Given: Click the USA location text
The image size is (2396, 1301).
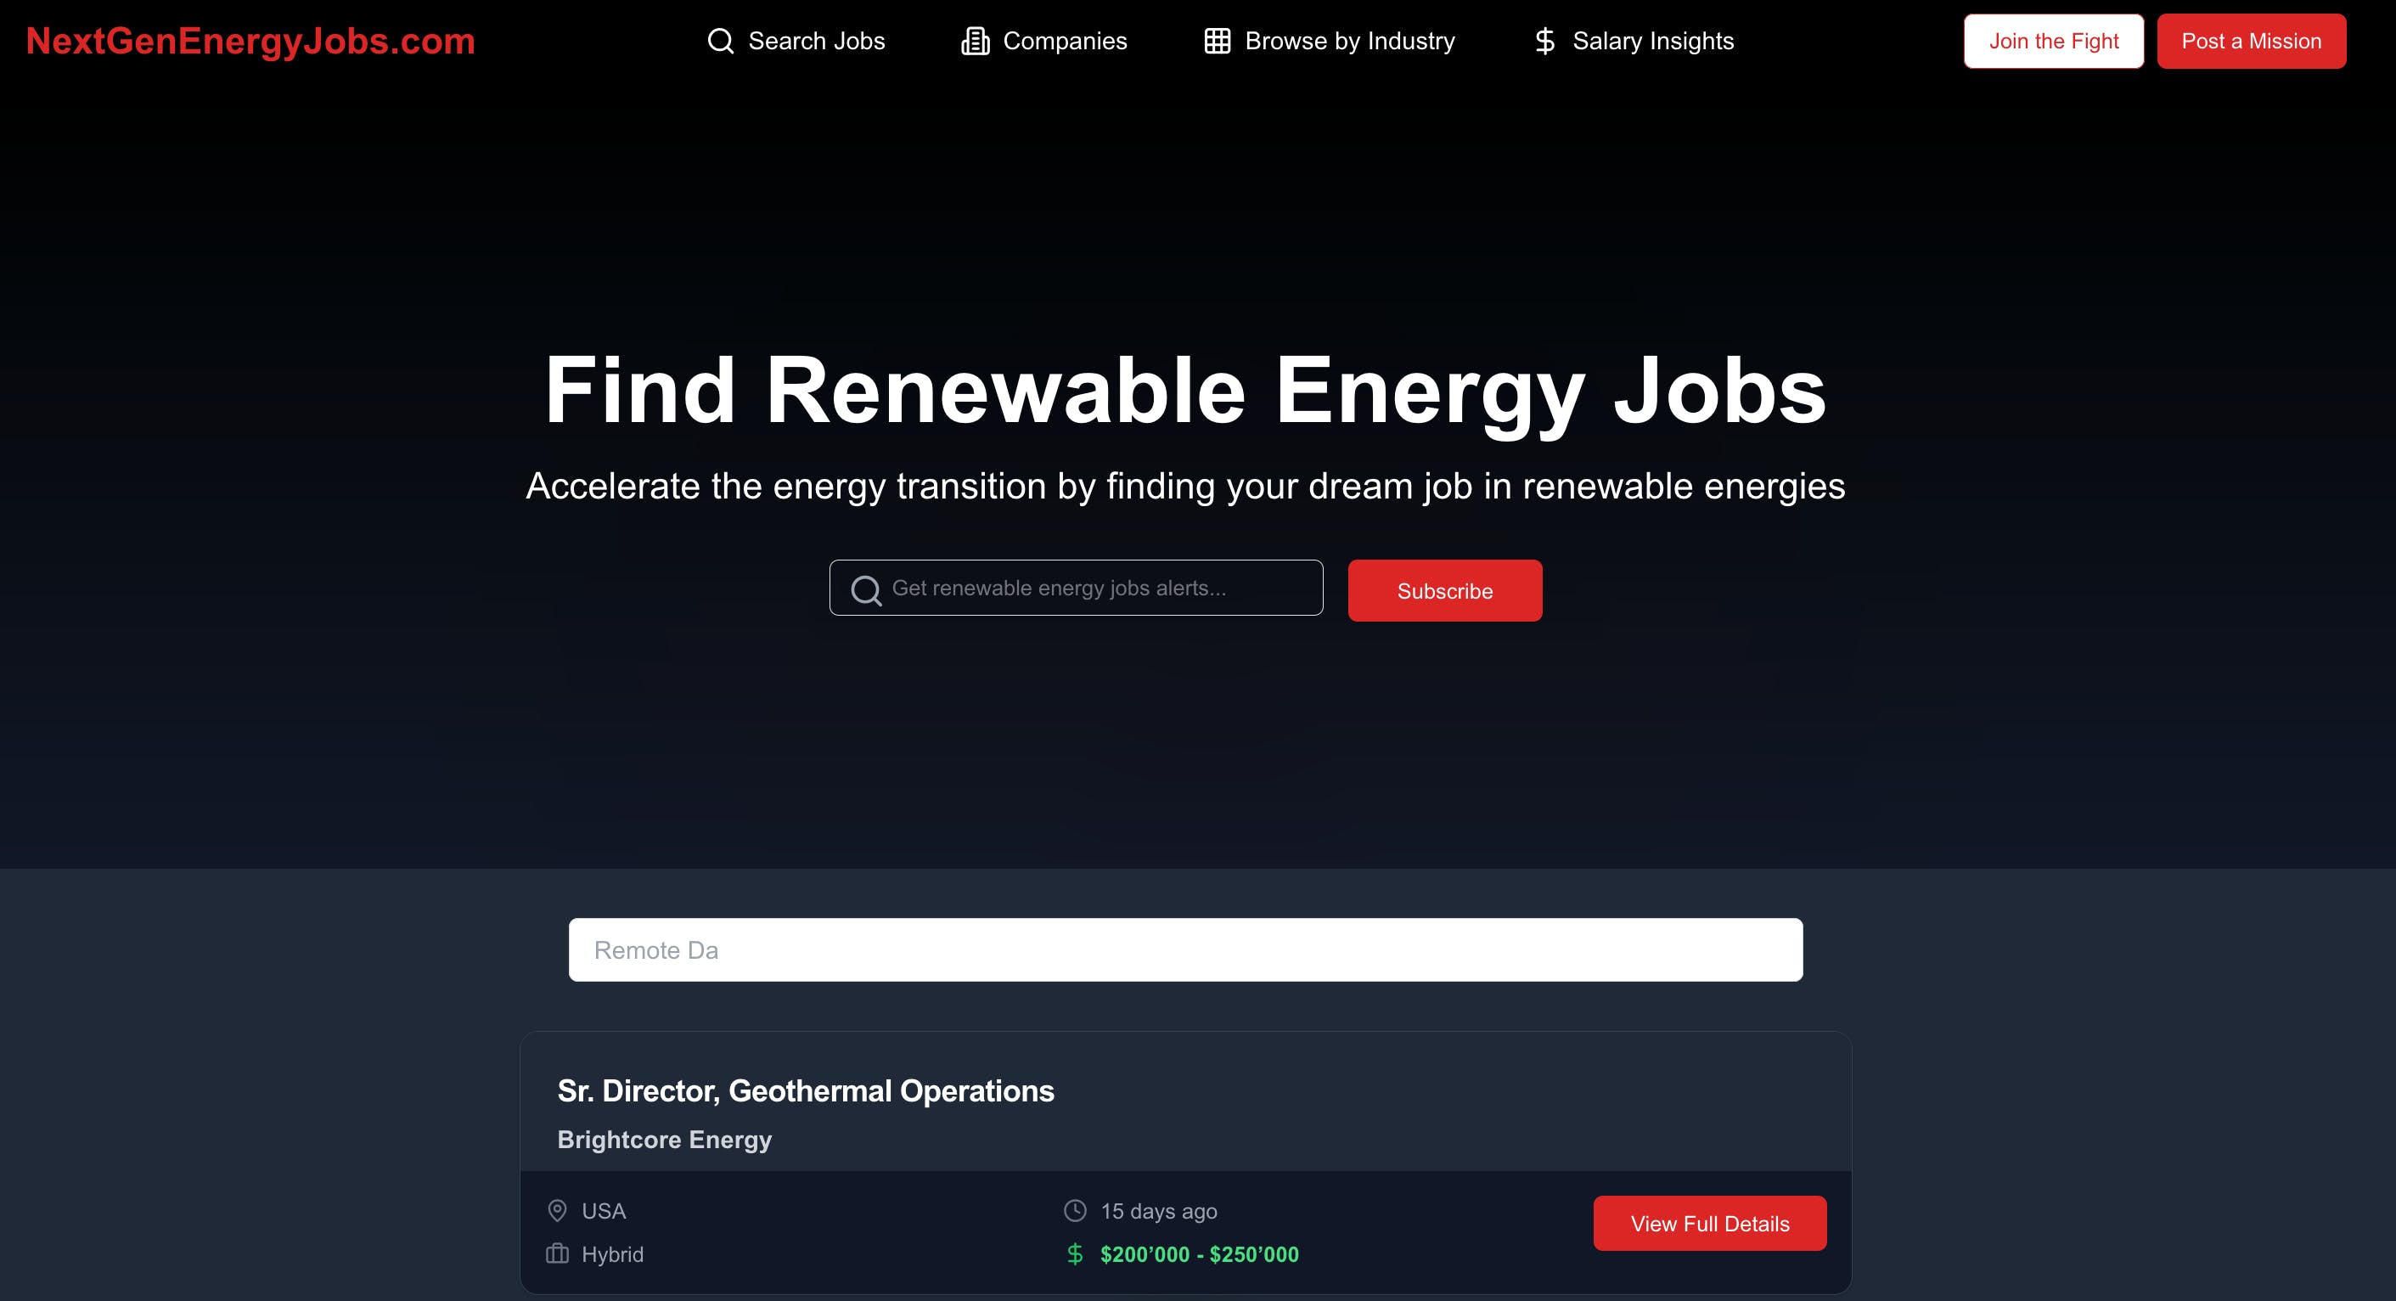Looking at the screenshot, I should click(604, 1211).
